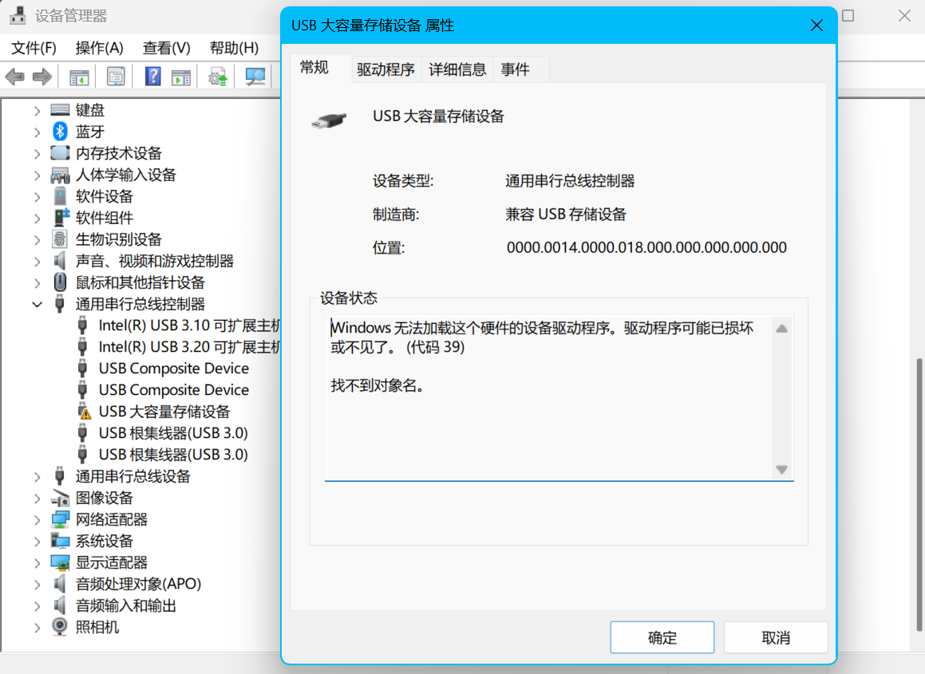Click the keyboard icon beside 键盘

pos(60,110)
